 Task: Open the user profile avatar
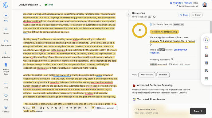pos(205,5)
